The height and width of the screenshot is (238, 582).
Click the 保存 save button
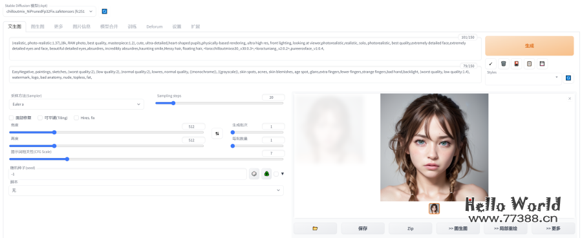pos(363,228)
